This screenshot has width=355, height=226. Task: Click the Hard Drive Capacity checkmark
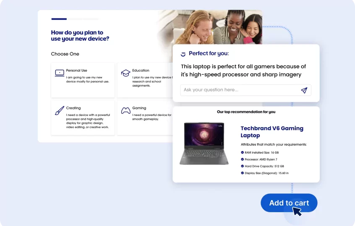(242, 166)
